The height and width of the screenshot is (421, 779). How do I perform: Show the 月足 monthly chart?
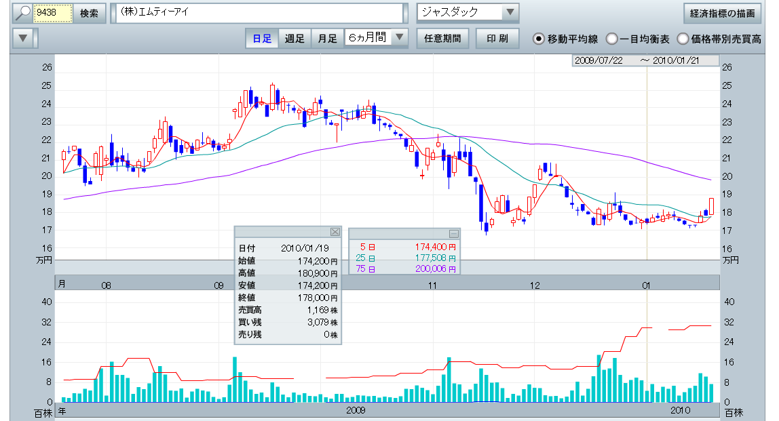click(x=328, y=39)
